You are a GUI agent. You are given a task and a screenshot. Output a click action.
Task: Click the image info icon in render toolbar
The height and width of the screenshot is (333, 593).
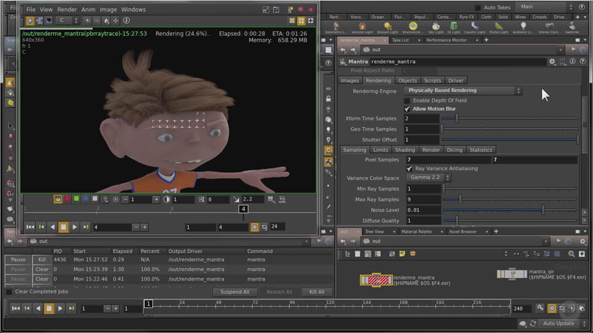click(126, 20)
